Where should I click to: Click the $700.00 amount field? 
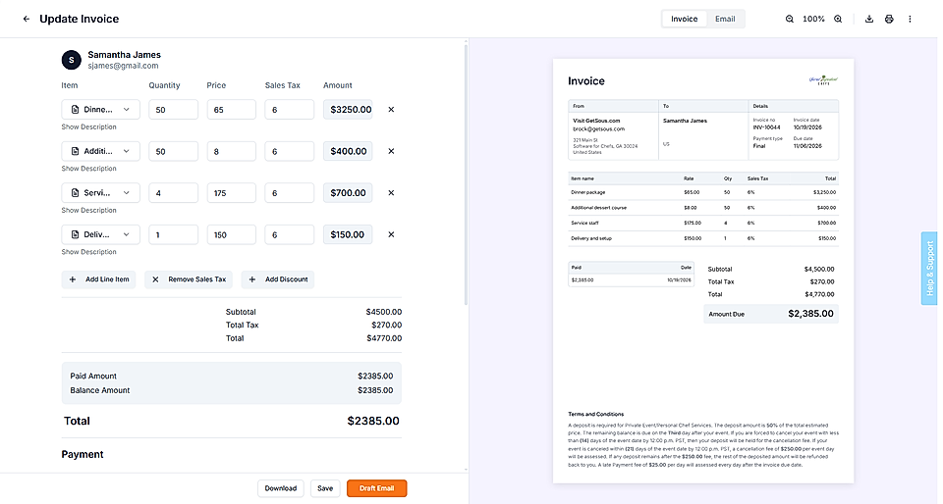point(348,192)
